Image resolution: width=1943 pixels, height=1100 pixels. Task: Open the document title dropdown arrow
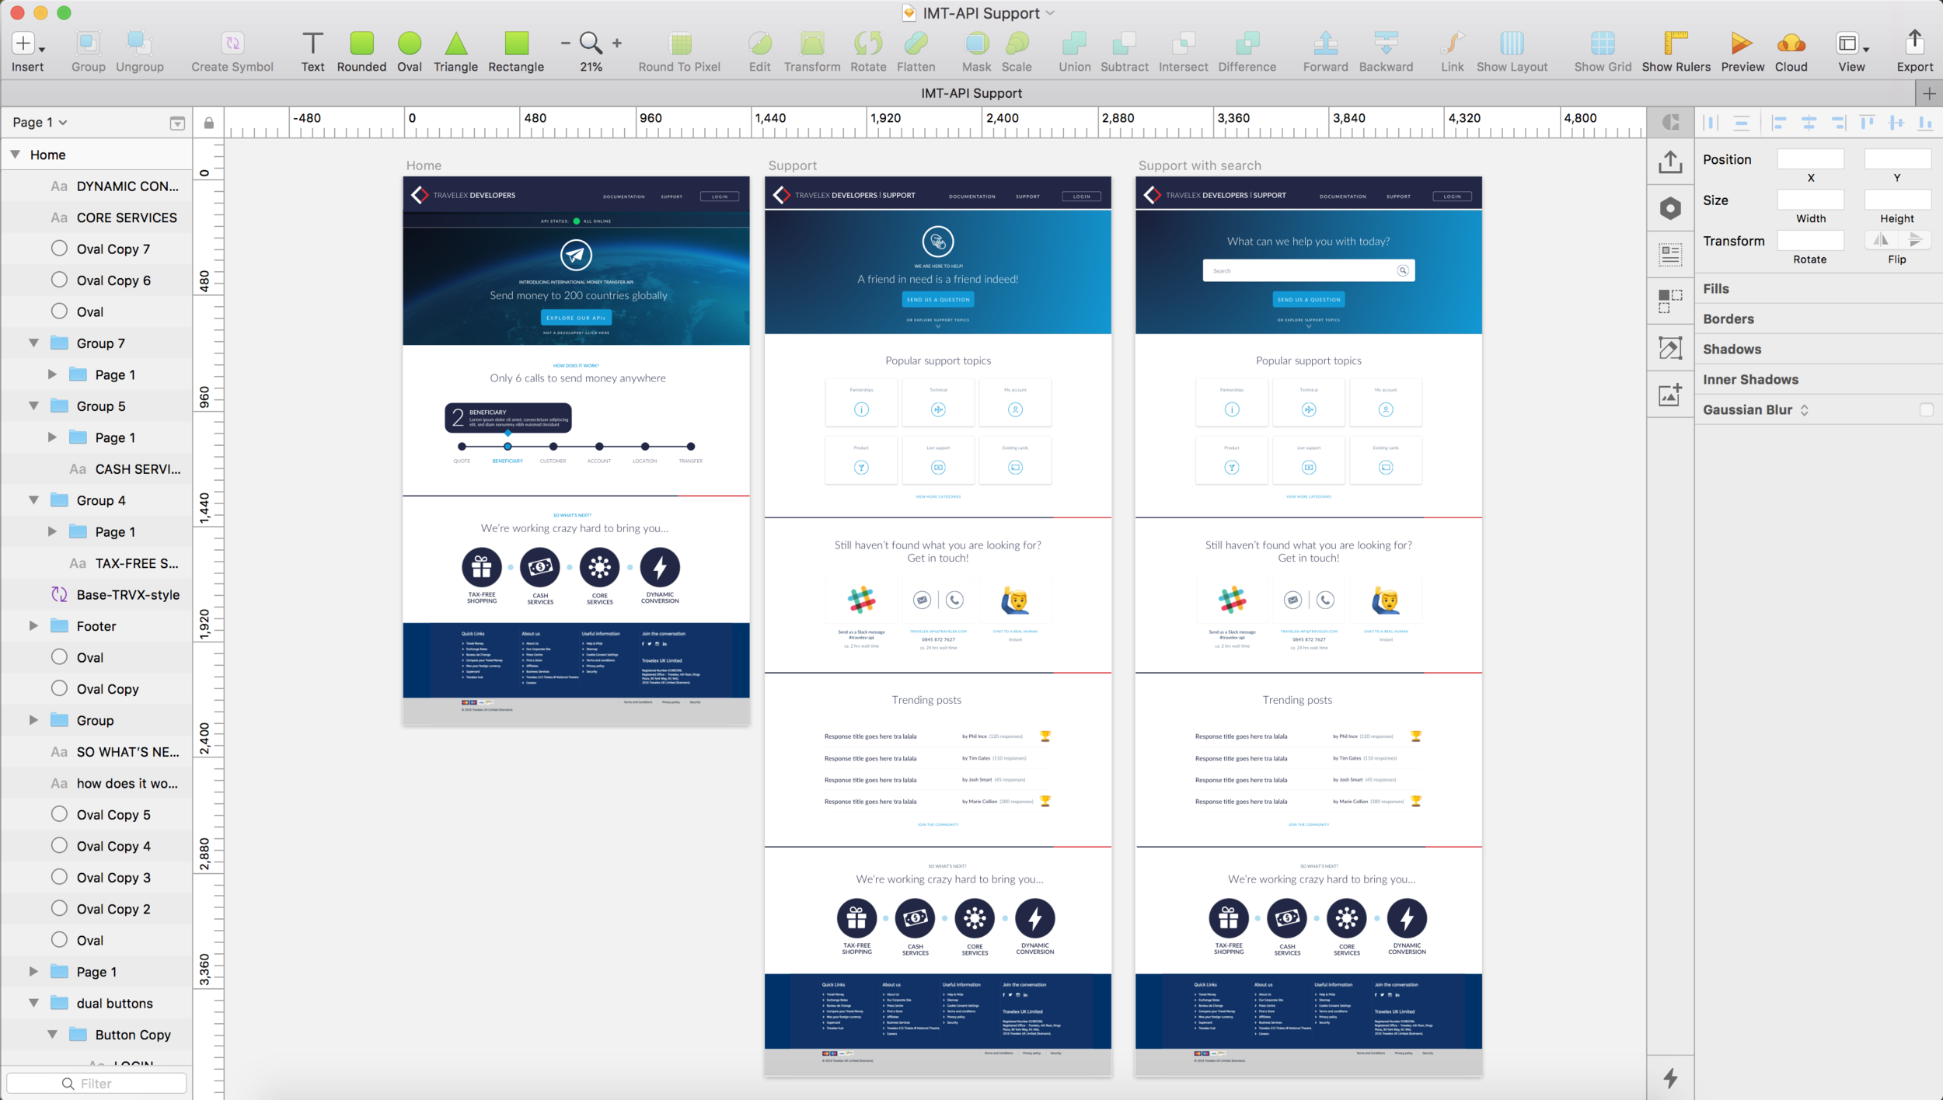coord(1050,13)
